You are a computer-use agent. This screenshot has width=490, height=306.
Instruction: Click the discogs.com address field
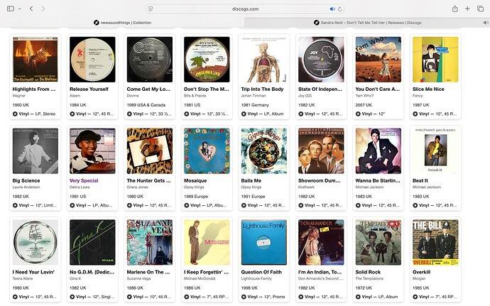click(x=245, y=9)
